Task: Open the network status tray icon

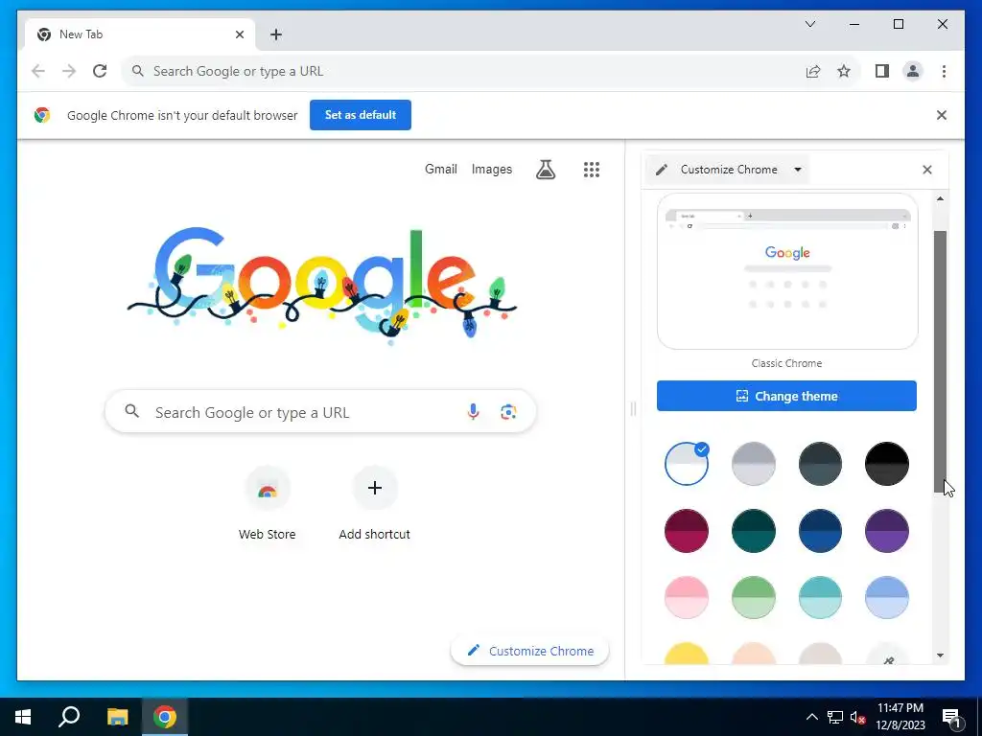Action: [x=835, y=717]
